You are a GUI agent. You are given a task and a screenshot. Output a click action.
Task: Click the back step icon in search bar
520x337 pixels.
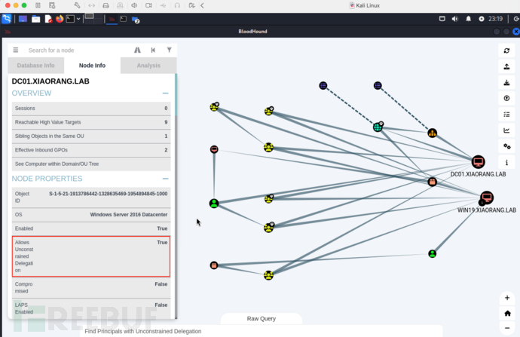tap(153, 50)
